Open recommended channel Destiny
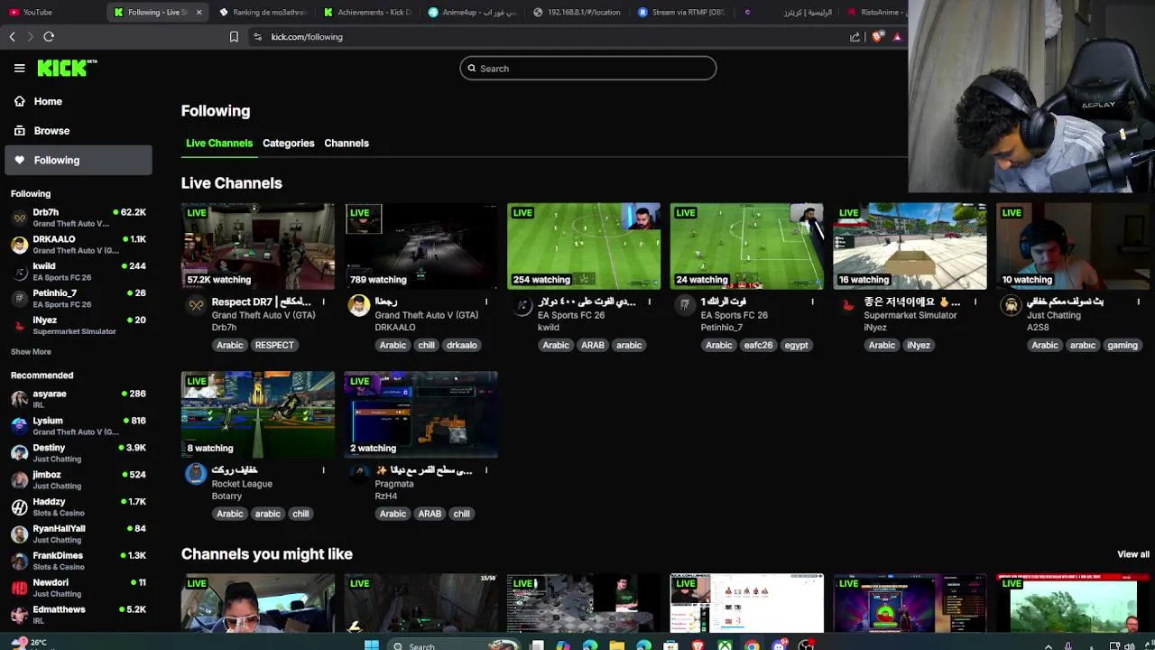The width and height of the screenshot is (1155, 650). [79, 453]
